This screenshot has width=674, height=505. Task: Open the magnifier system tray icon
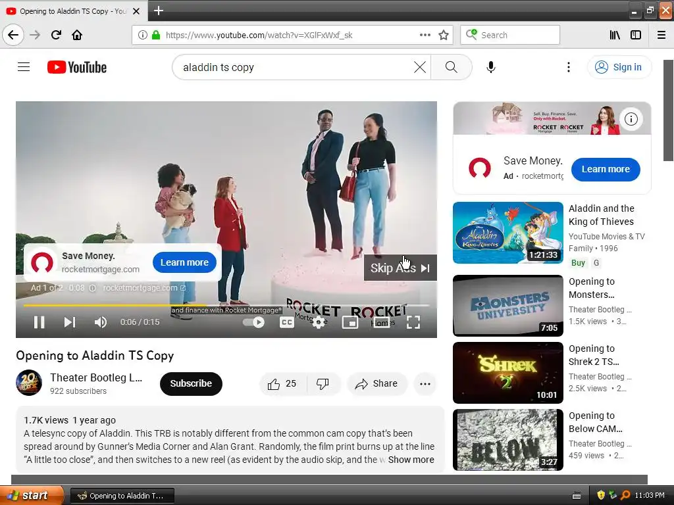625,496
